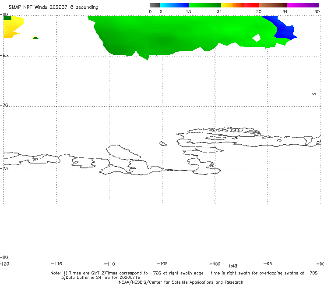Click the cyan-blue segment of the color bar

[x=175, y=5]
